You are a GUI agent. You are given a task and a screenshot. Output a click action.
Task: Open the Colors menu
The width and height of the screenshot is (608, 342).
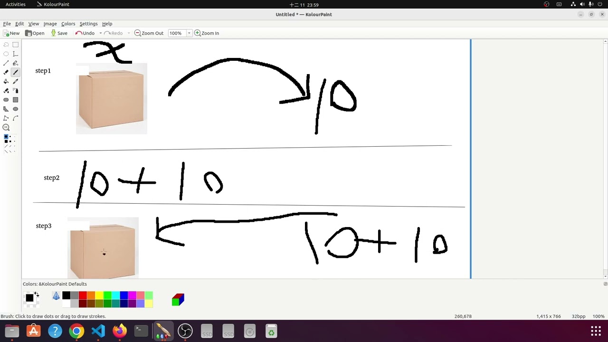[68, 24]
